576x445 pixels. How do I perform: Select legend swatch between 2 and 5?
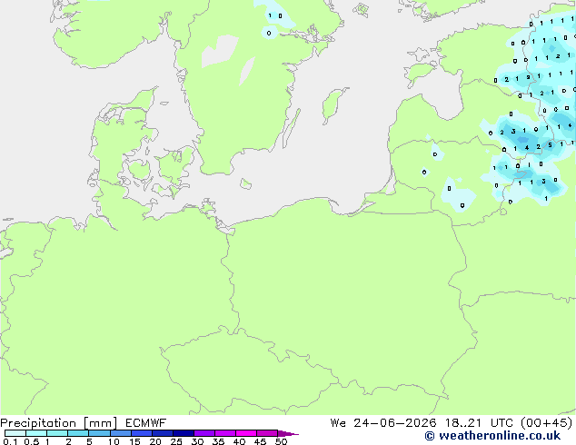(78, 433)
